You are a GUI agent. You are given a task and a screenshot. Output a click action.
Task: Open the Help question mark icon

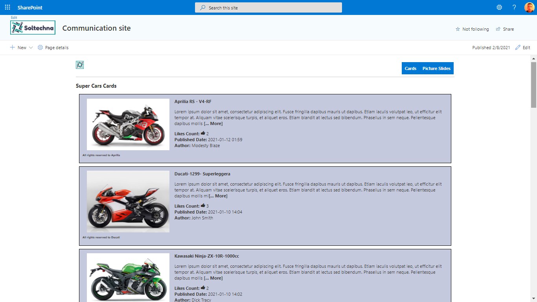coord(514,7)
